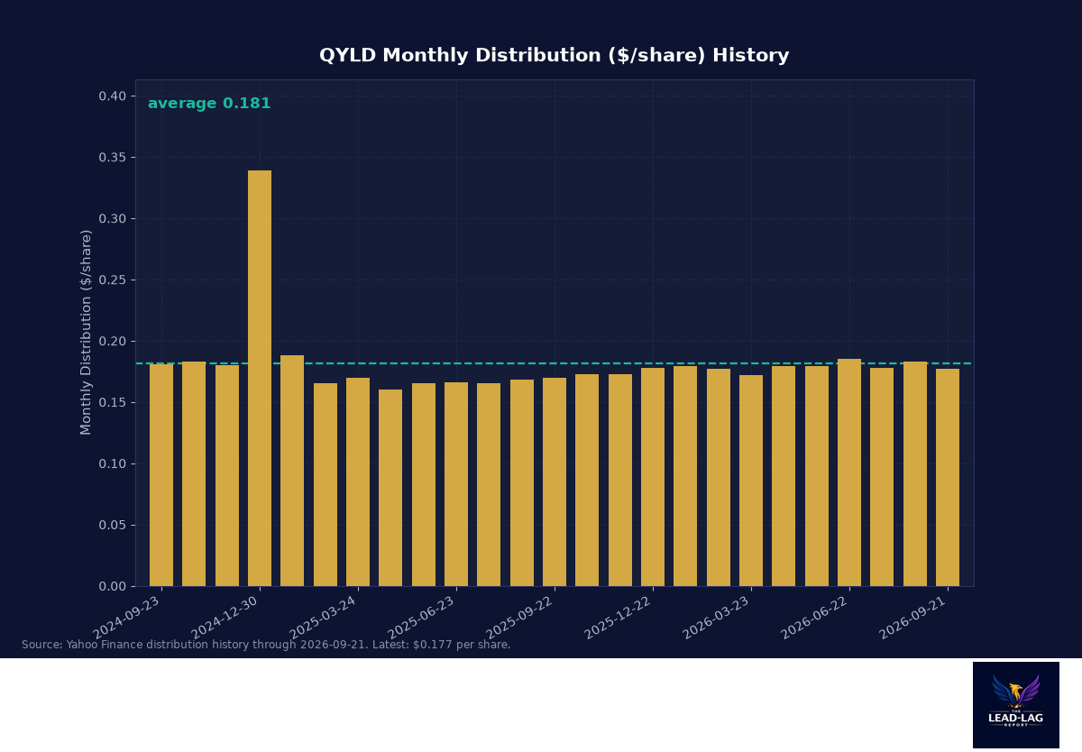
Task: Select the y-axis tick 0.35
Action: [x=112, y=158]
